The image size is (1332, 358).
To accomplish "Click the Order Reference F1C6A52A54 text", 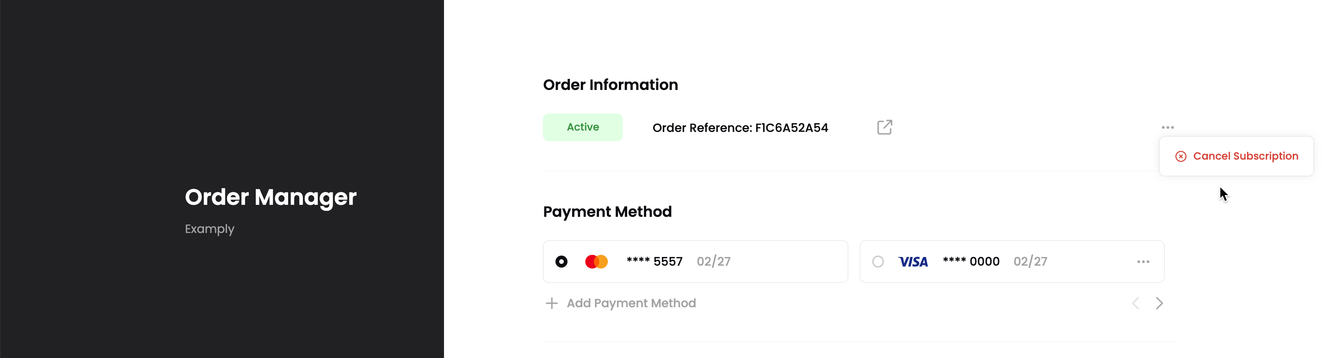I will [740, 128].
